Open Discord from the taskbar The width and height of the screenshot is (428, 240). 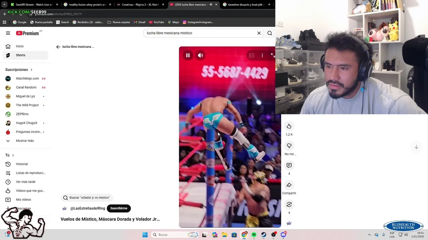pyautogui.click(x=284, y=235)
